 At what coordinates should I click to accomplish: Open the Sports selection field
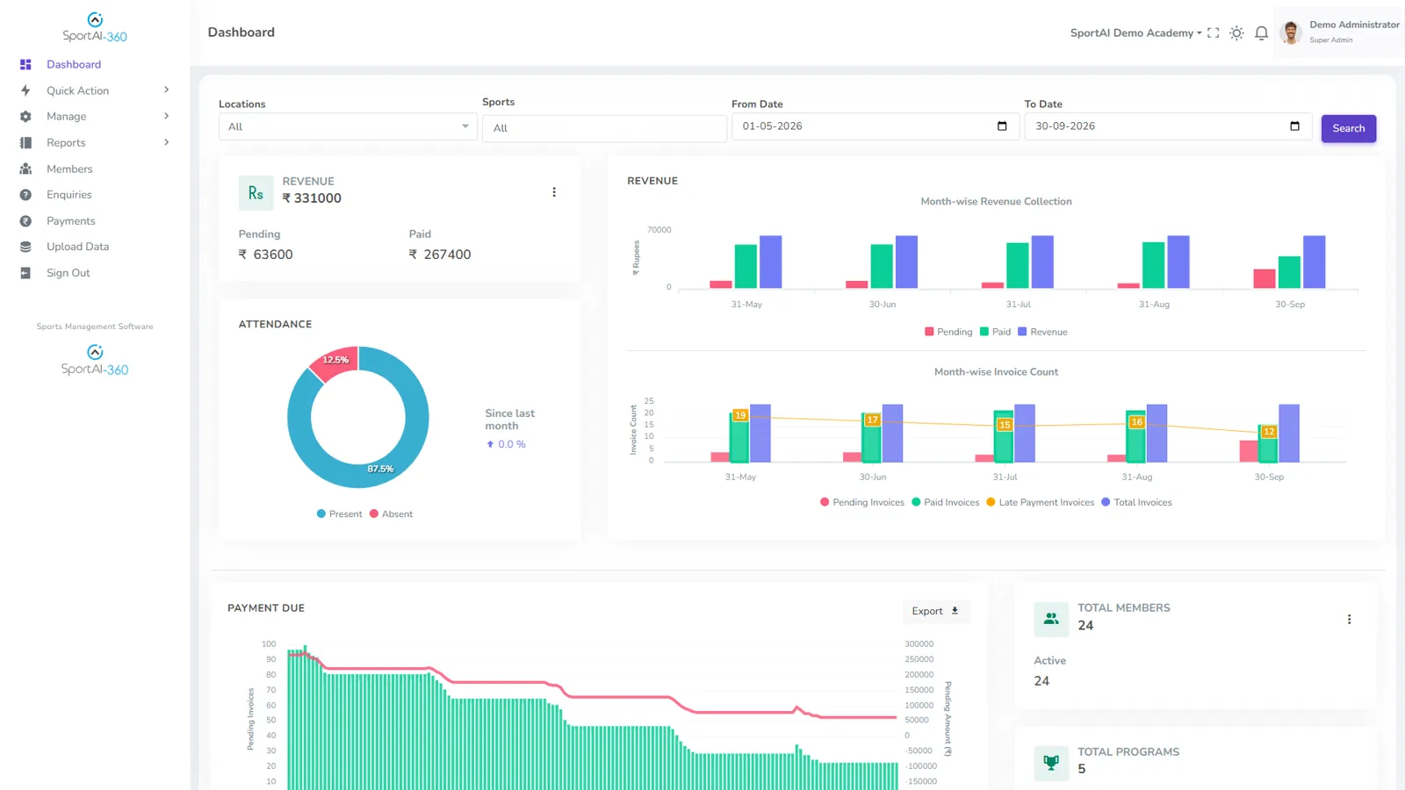tap(604, 128)
